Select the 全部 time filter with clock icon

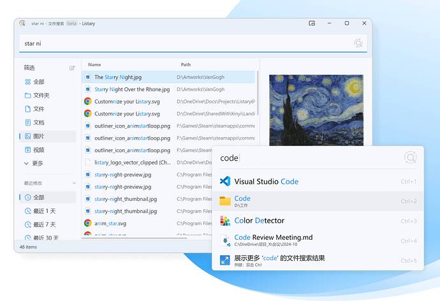pos(48,197)
